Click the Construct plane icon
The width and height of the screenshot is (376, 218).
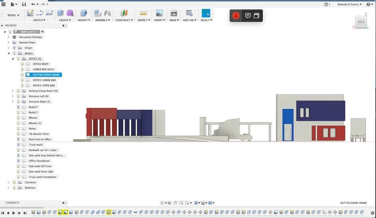pos(124,13)
